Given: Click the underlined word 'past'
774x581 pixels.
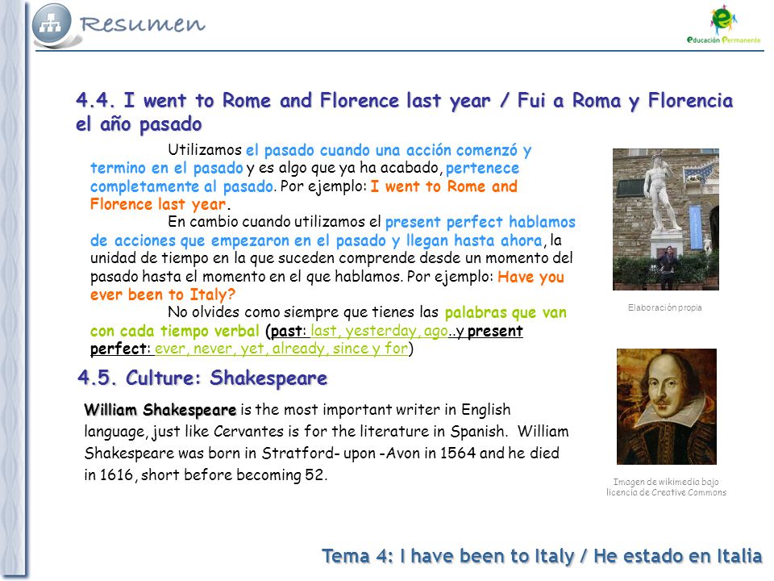Looking at the screenshot, I should (x=286, y=331).
